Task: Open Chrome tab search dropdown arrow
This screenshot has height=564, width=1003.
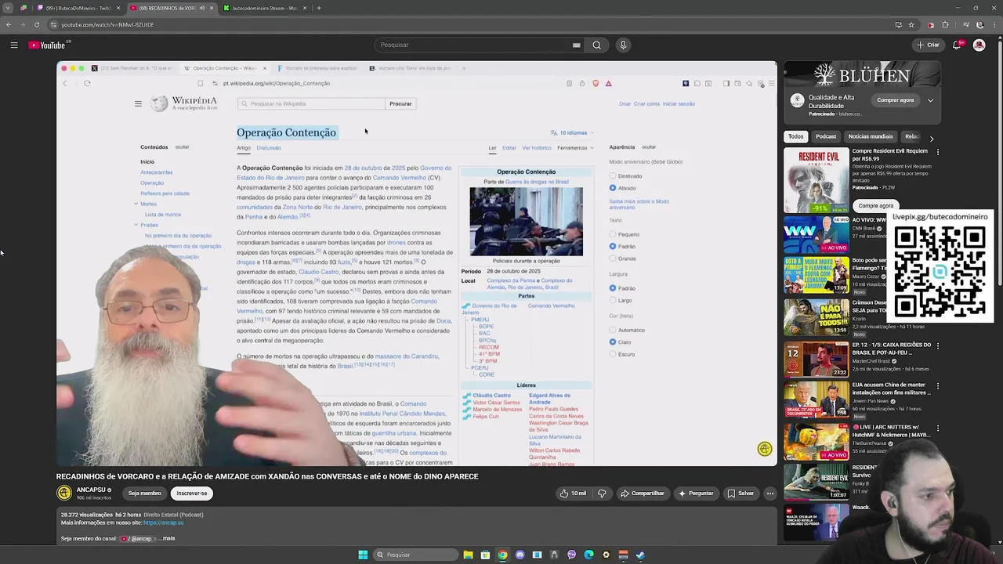Action: coord(8,8)
